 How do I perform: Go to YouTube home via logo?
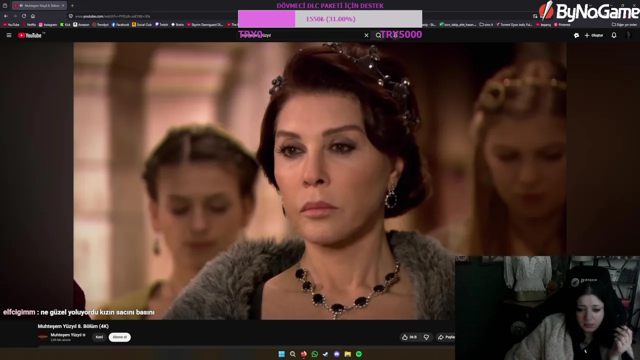(31, 35)
